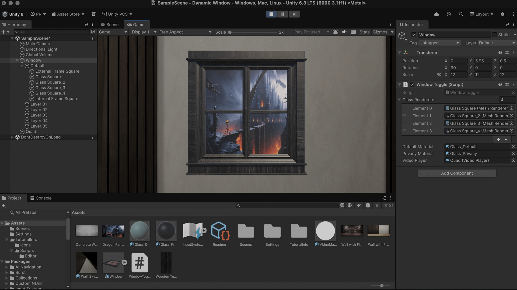Enable the Static checkbox
This screenshot has width=517, height=290.
(x=494, y=35)
